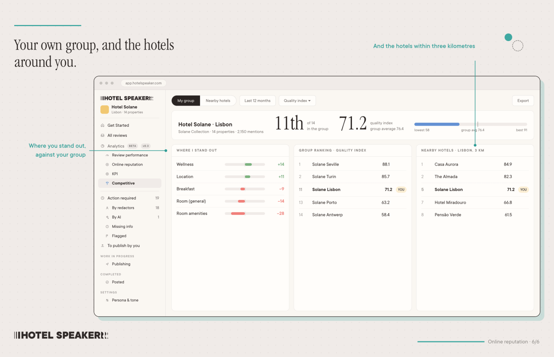Click the Posted checkmark icon
The height and width of the screenshot is (357, 554).
pyautogui.click(x=107, y=282)
